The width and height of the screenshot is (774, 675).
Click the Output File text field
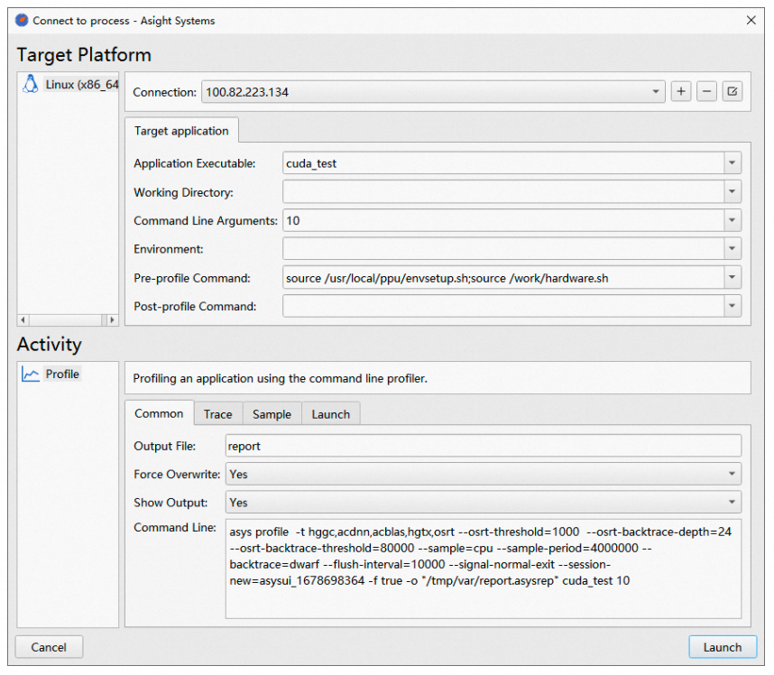[483, 446]
